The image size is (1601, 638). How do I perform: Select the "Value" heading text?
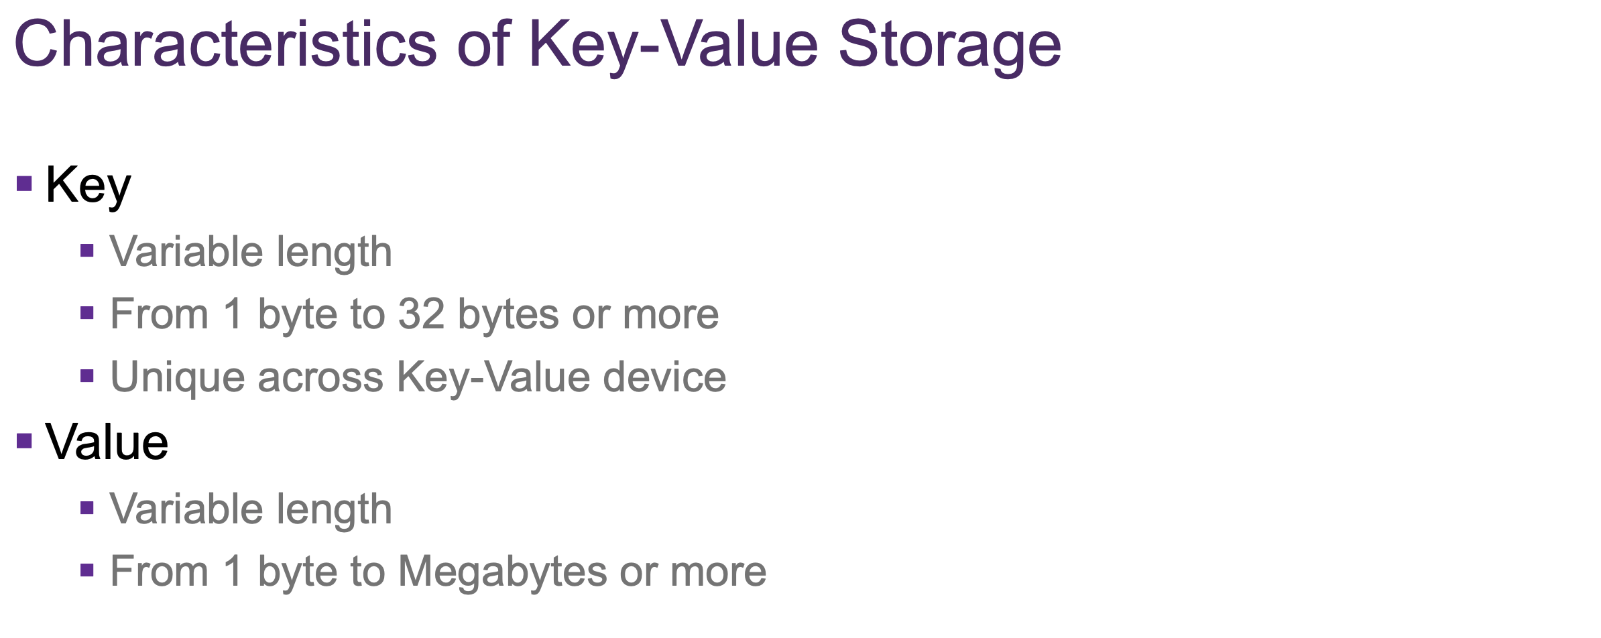pos(107,442)
